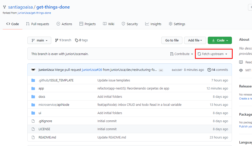Open the Insights tab
The image size is (252, 146).
[153, 24]
